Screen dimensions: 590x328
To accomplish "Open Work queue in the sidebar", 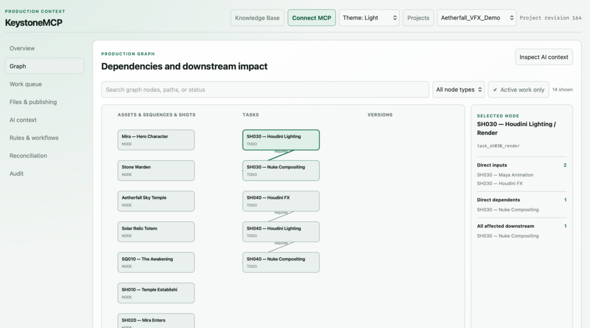I will 45,84.
